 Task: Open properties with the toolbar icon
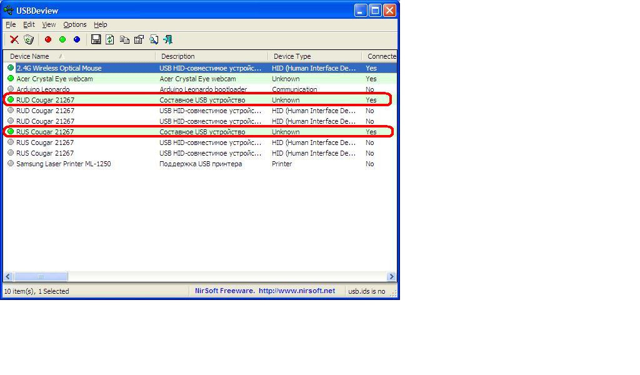(139, 39)
